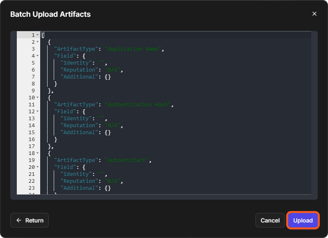This screenshot has width=328, height=238.
Task: Collapse the object starting at line 18
Action: 37,153
